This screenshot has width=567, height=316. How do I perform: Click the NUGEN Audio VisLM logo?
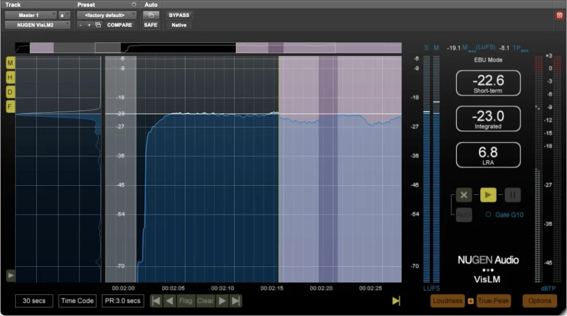pos(488,270)
